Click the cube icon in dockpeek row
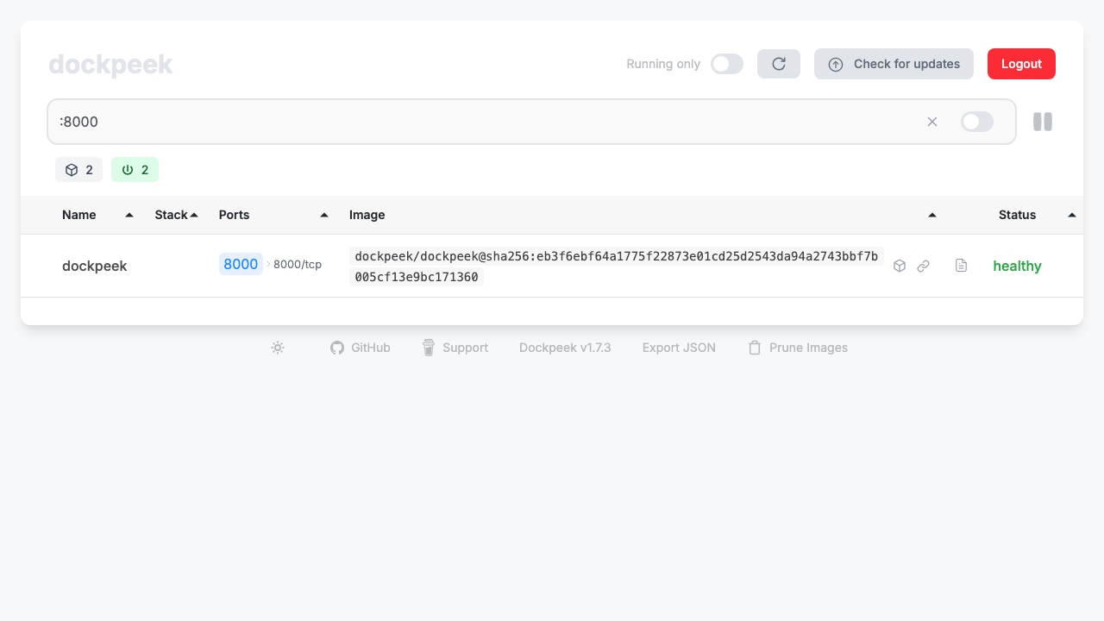Viewport: 1104px width, 621px height. pyautogui.click(x=900, y=266)
